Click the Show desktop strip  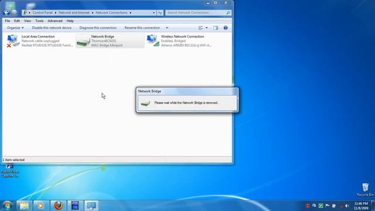pos(373,206)
